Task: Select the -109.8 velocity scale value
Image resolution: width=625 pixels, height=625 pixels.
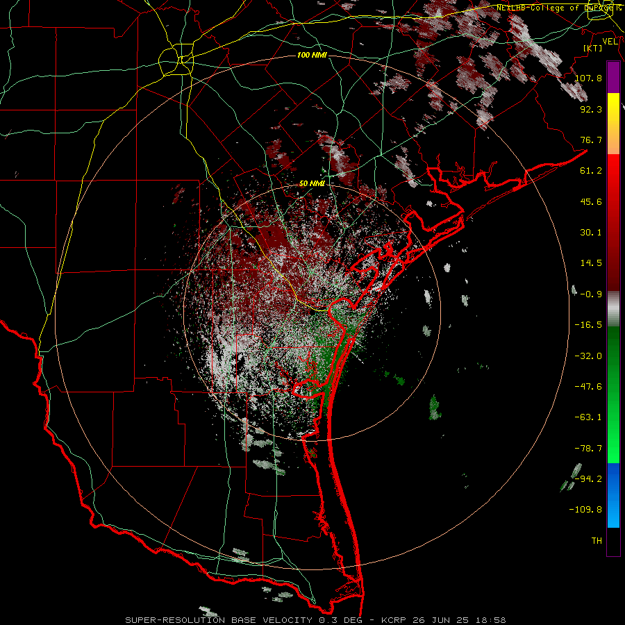Action: [585, 510]
